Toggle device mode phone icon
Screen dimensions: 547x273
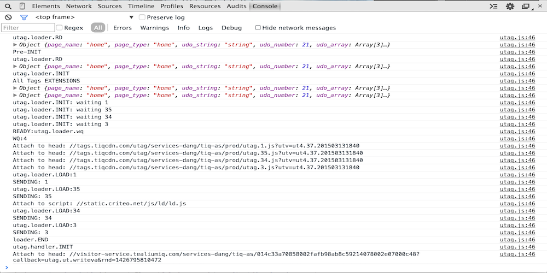click(22, 6)
